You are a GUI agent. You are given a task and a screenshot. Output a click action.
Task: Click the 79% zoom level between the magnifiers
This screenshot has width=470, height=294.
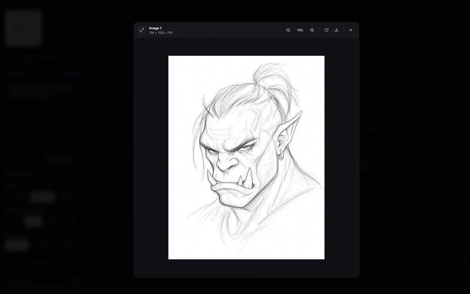(x=300, y=30)
